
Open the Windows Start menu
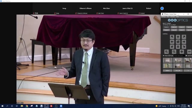[2, 106]
